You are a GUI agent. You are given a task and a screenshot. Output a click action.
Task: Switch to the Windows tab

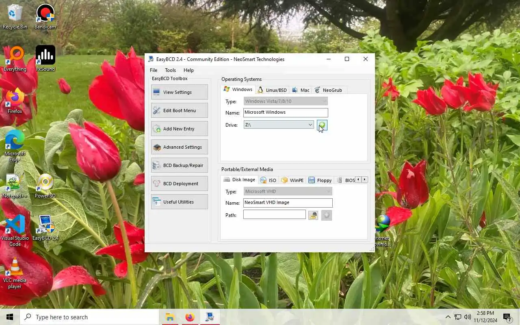[x=238, y=89]
